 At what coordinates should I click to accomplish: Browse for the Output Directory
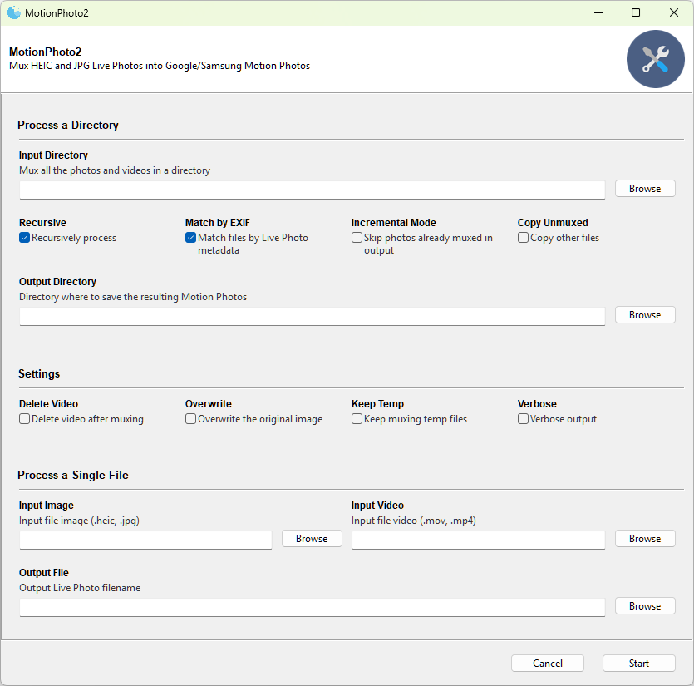(645, 315)
